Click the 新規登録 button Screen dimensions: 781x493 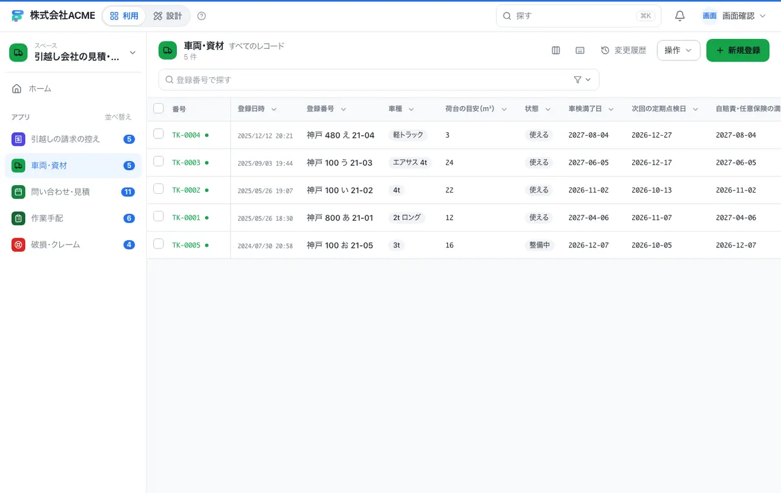(738, 51)
